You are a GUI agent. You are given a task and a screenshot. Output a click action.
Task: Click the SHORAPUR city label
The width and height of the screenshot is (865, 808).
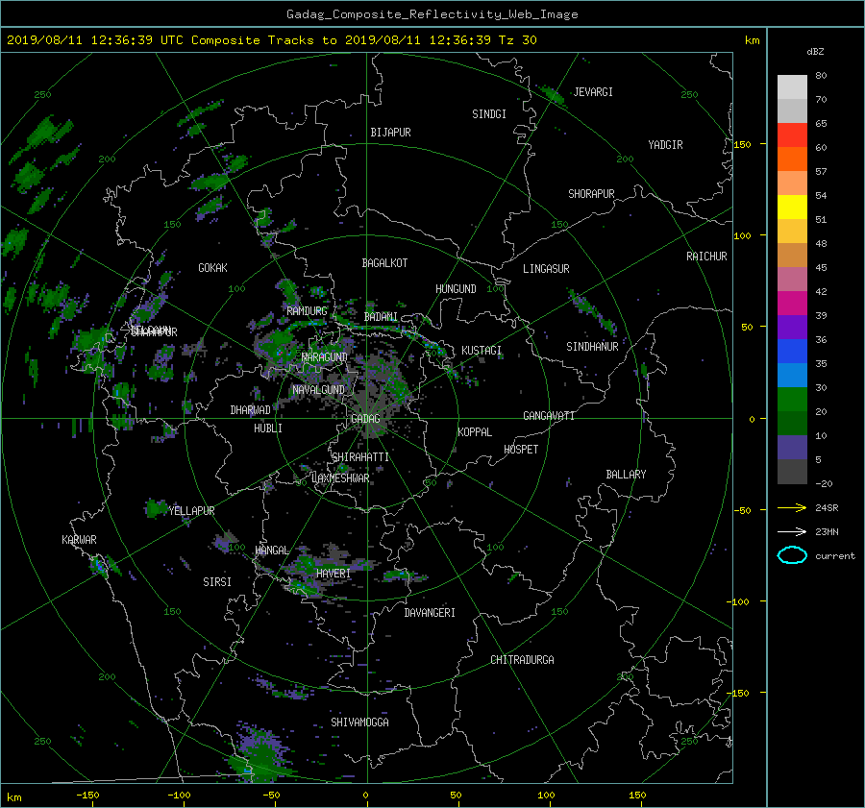pos(591,194)
